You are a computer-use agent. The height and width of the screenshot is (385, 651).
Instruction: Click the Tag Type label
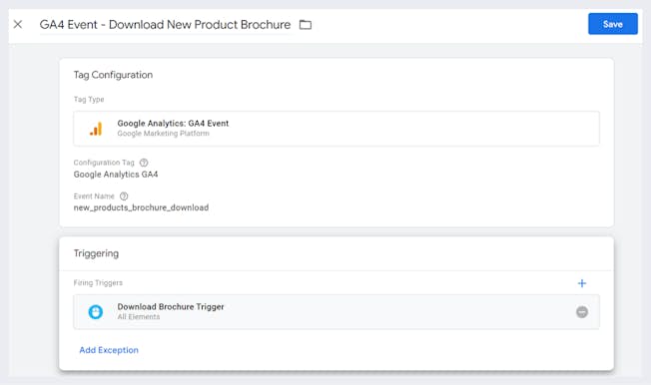coord(89,100)
